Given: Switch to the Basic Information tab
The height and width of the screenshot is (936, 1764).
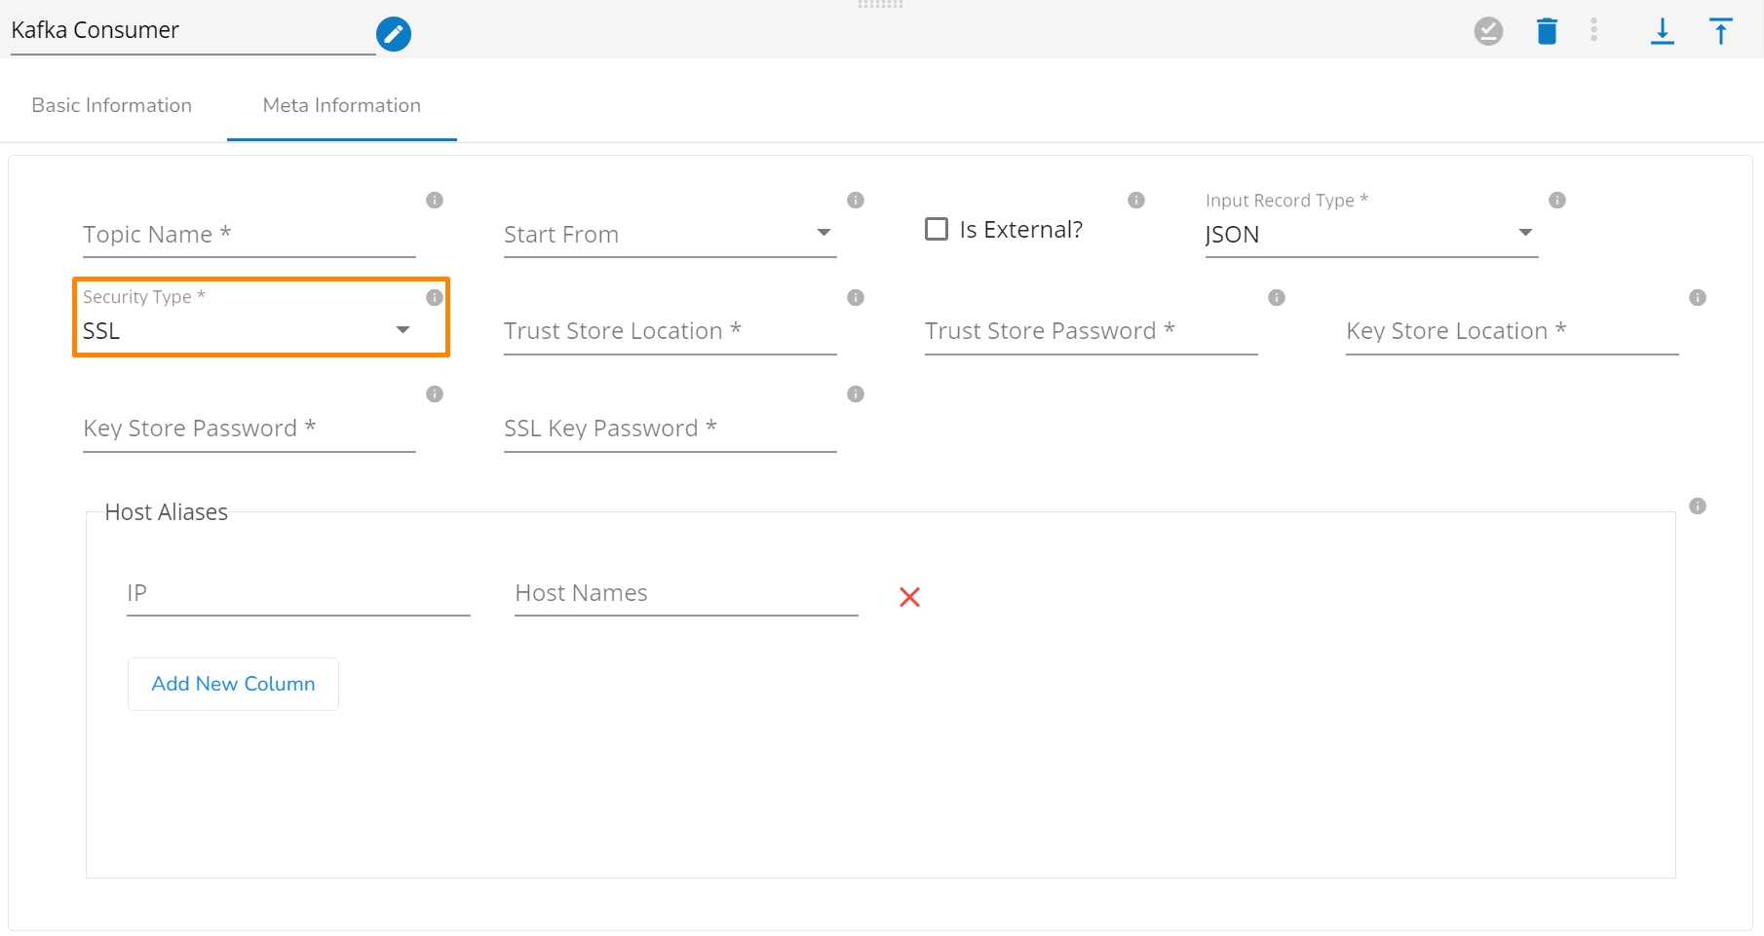Looking at the screenshot, I should click(112, 105).
